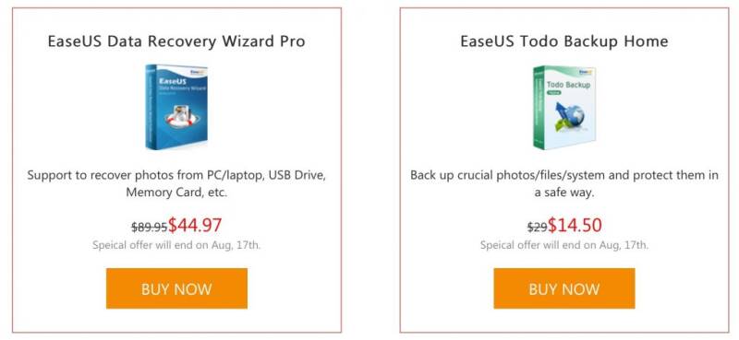
Task: Click the EaseUS logo atop the blue box
Action: pos(196,71)
